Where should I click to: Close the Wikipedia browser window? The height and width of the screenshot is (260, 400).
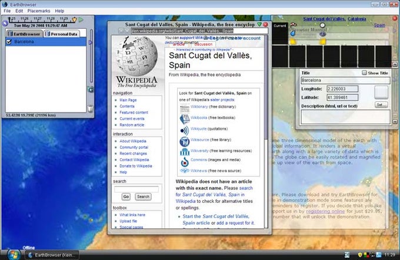click(265, 25)
